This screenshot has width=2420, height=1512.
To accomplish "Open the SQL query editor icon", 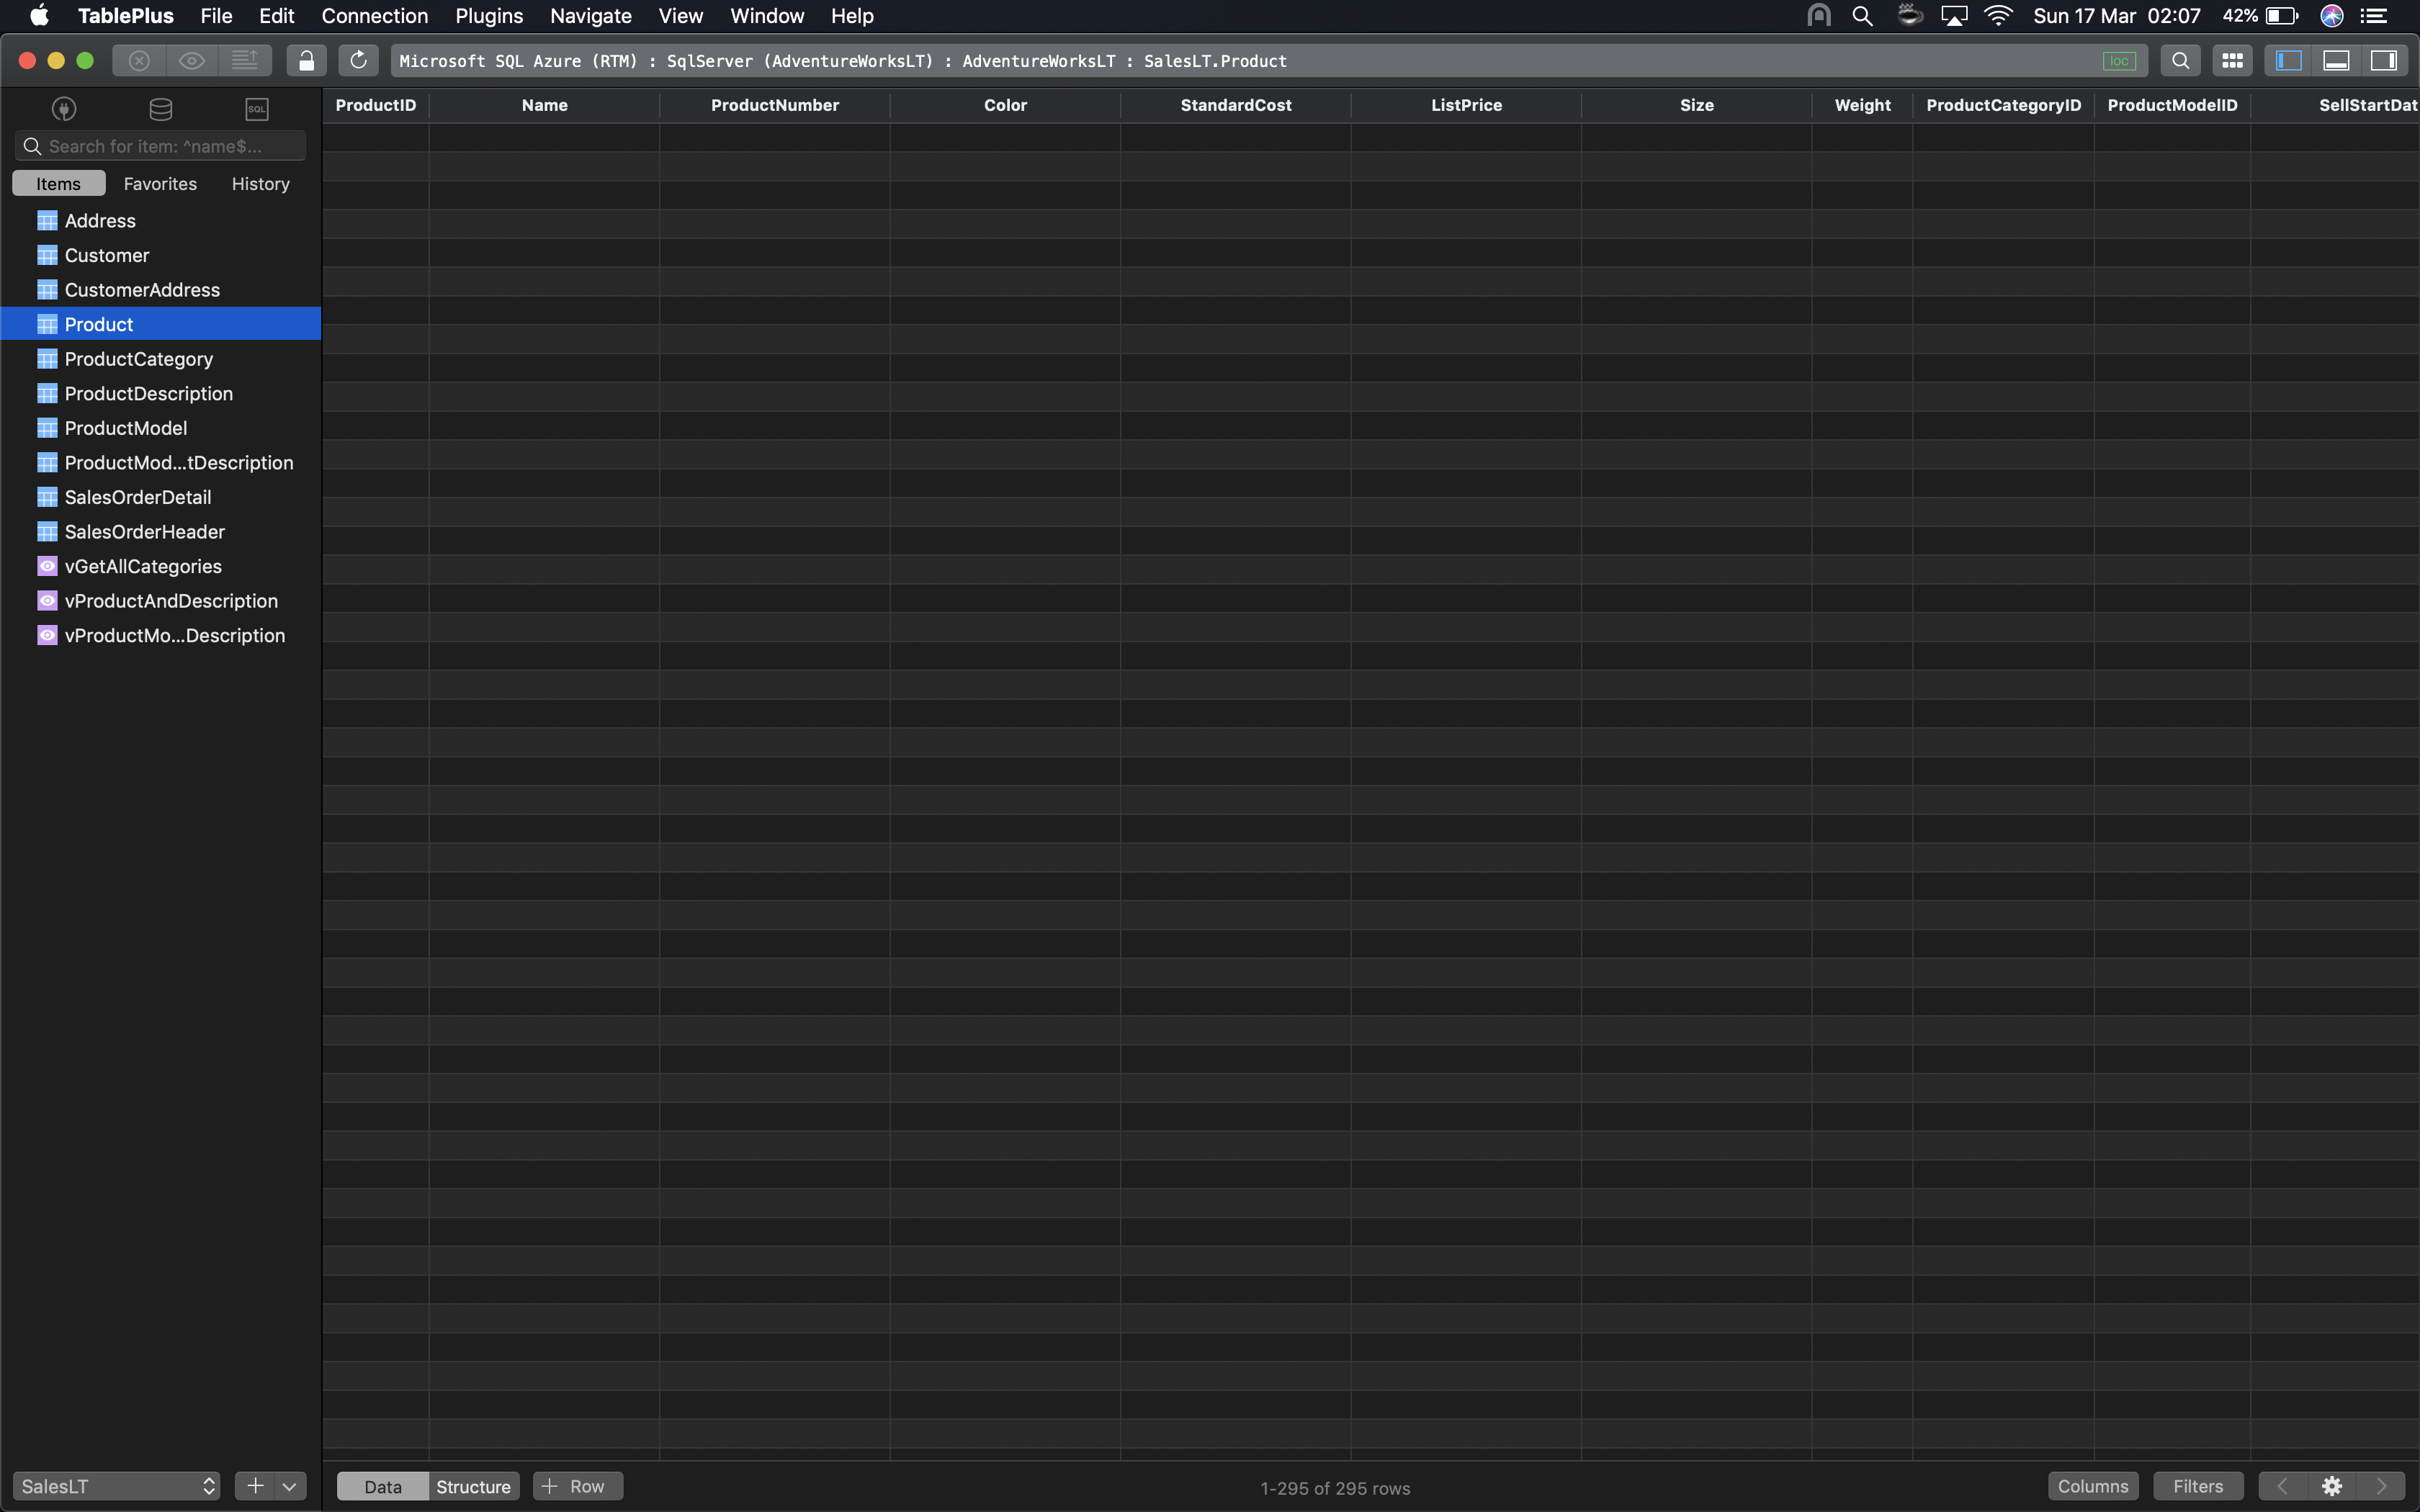I will pos(256,108).
